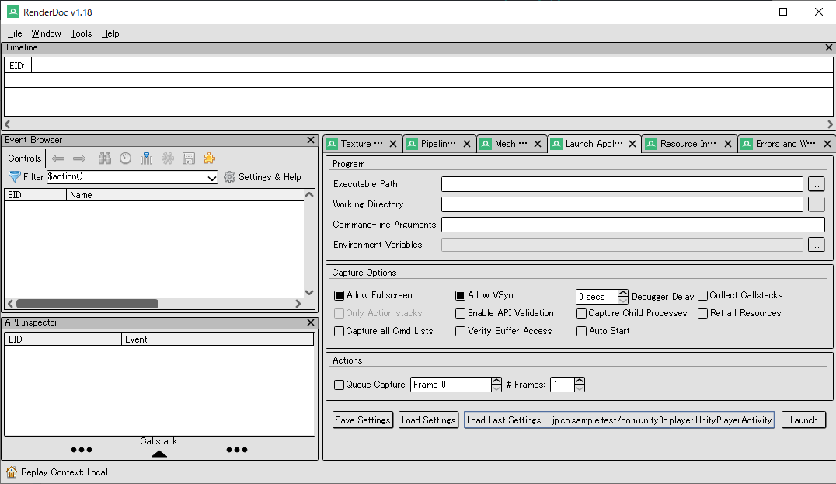Click the Save Settings button
The width and height of the screenshot is (836, 484).
coord(362,420)
